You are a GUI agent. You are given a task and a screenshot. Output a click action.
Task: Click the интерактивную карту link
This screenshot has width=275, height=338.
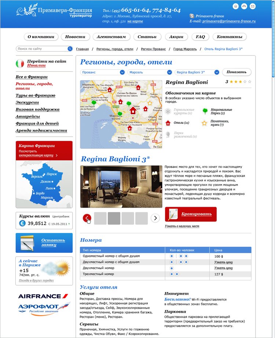(x=36, y=155)
